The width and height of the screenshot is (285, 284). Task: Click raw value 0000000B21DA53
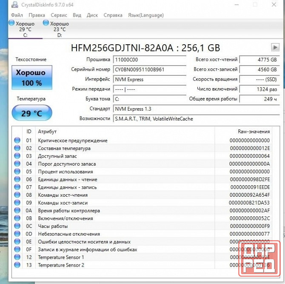click(x=249, y=203)
